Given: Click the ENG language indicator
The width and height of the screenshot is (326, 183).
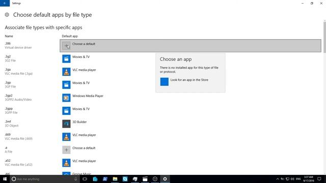Looking at the screenshot, I should pyautogui.click(x=298, y=179).
